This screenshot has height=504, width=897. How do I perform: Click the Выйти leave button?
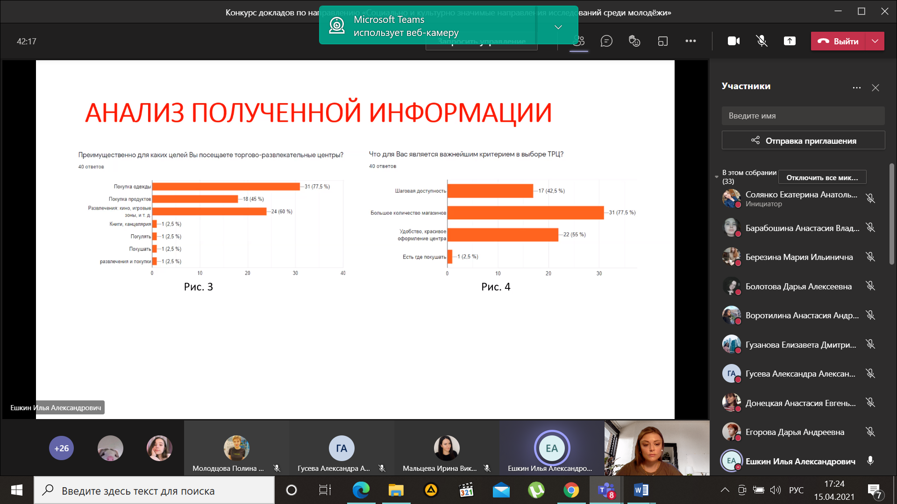pyautogui.click(x=839, y=41)
